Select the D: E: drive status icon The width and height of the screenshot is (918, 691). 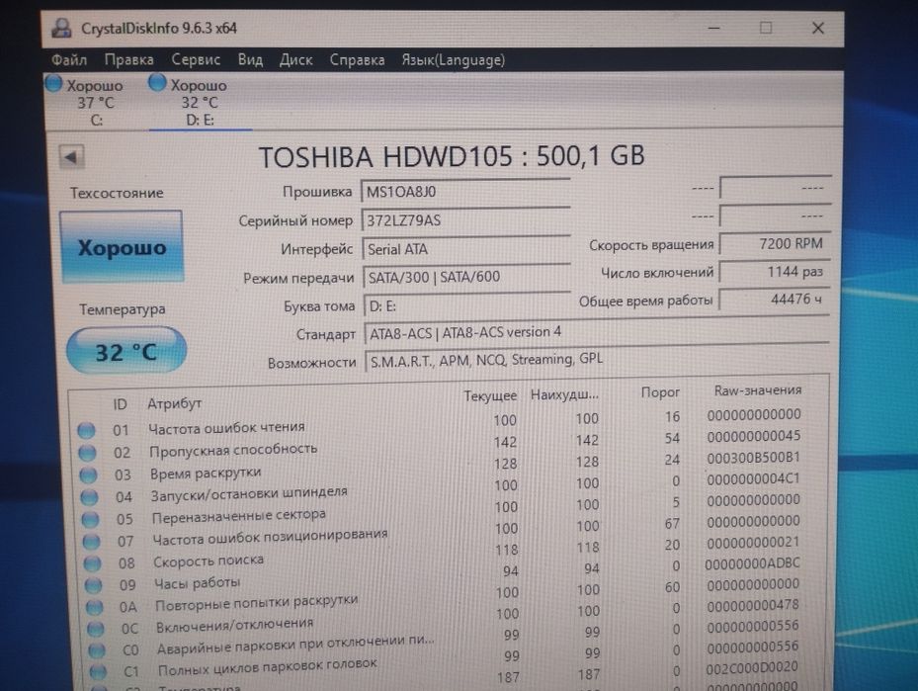pyautogui.click(x=157, y=83)
